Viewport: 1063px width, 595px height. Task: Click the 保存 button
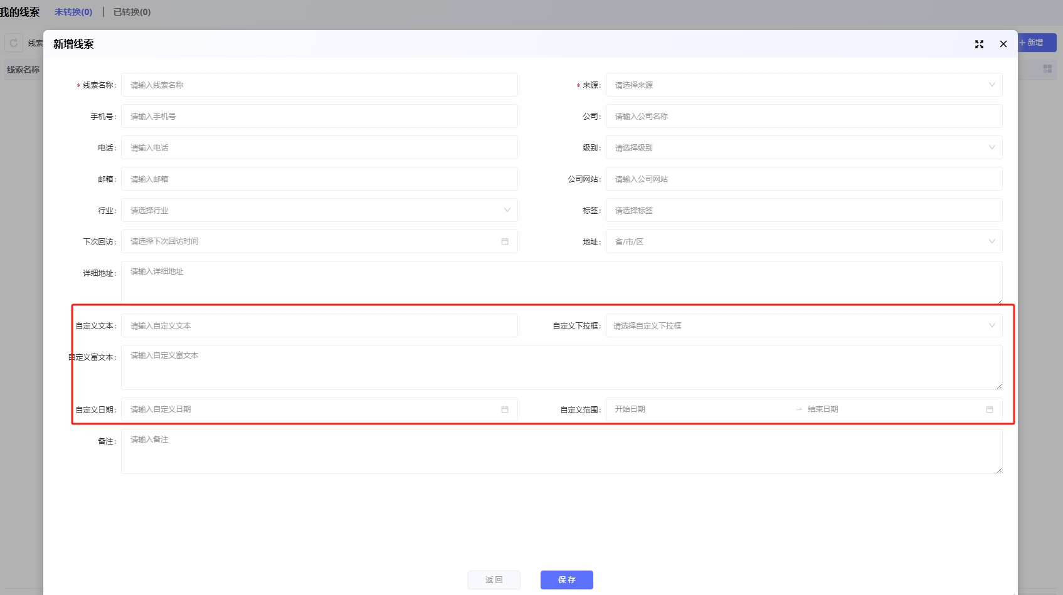tap(566, 580)
